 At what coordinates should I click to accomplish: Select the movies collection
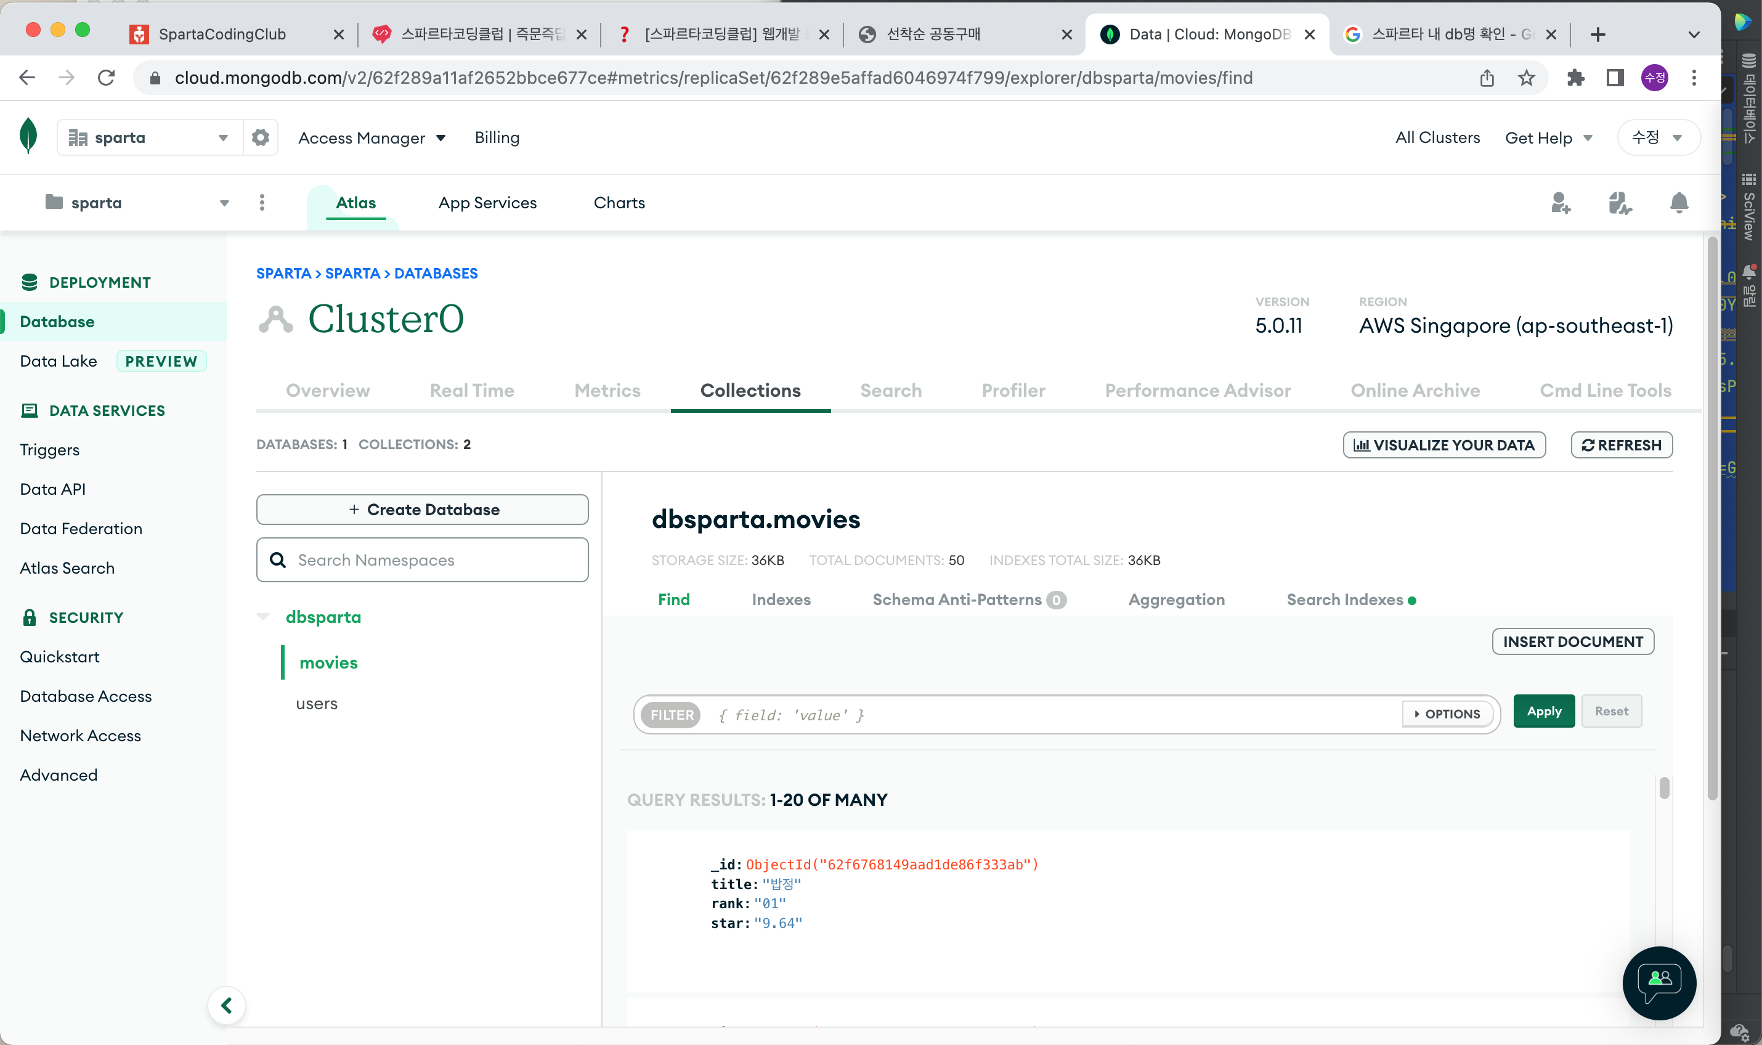[x=328, y=662]
